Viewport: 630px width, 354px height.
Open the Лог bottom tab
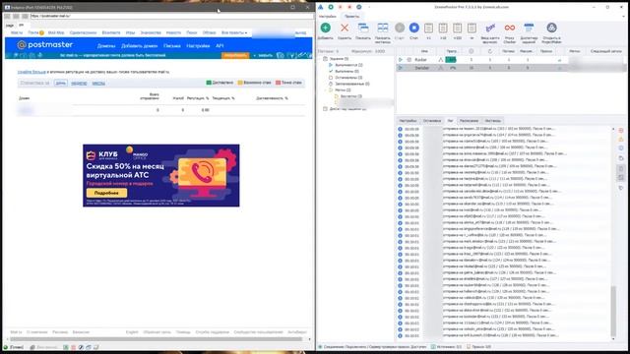pos(451,121)
